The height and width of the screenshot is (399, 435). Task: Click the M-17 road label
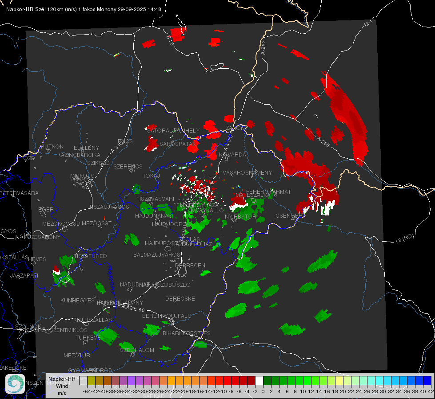pyautogui.click(x=369, y=22)
